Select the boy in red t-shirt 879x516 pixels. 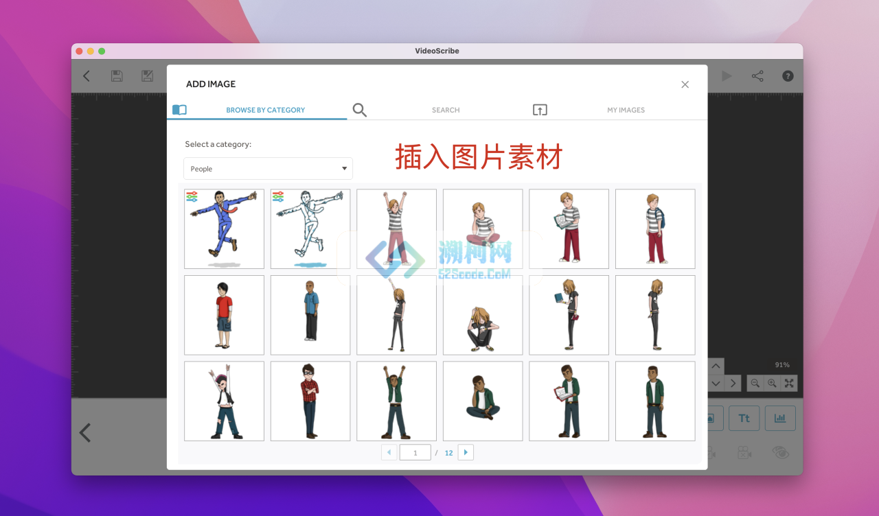click(224, 315)
